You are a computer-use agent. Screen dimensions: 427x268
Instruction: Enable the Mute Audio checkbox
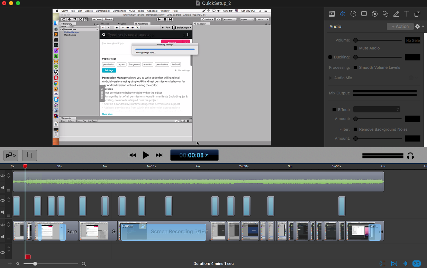[355, 48]
